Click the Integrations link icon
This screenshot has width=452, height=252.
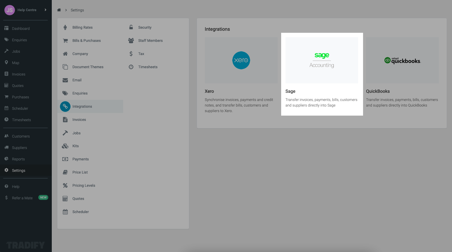(65, 107)
